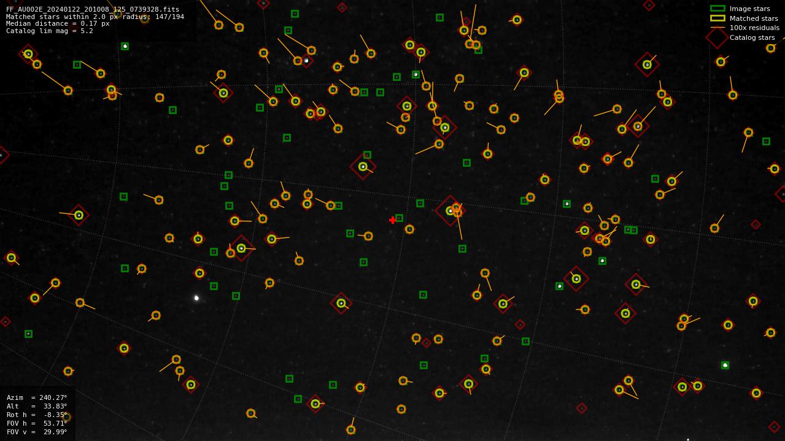The height and width of the screenshot is (441, 785).
Task: Select the 'Image stars' legend label
Action: click(749, 9)
